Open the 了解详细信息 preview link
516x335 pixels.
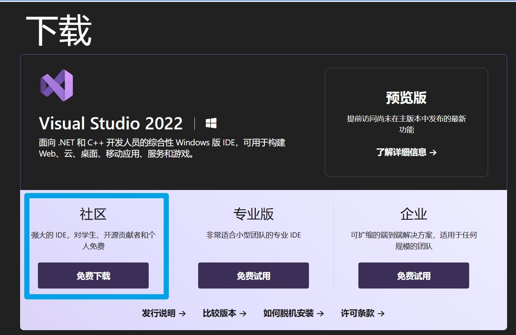(401, 152)
